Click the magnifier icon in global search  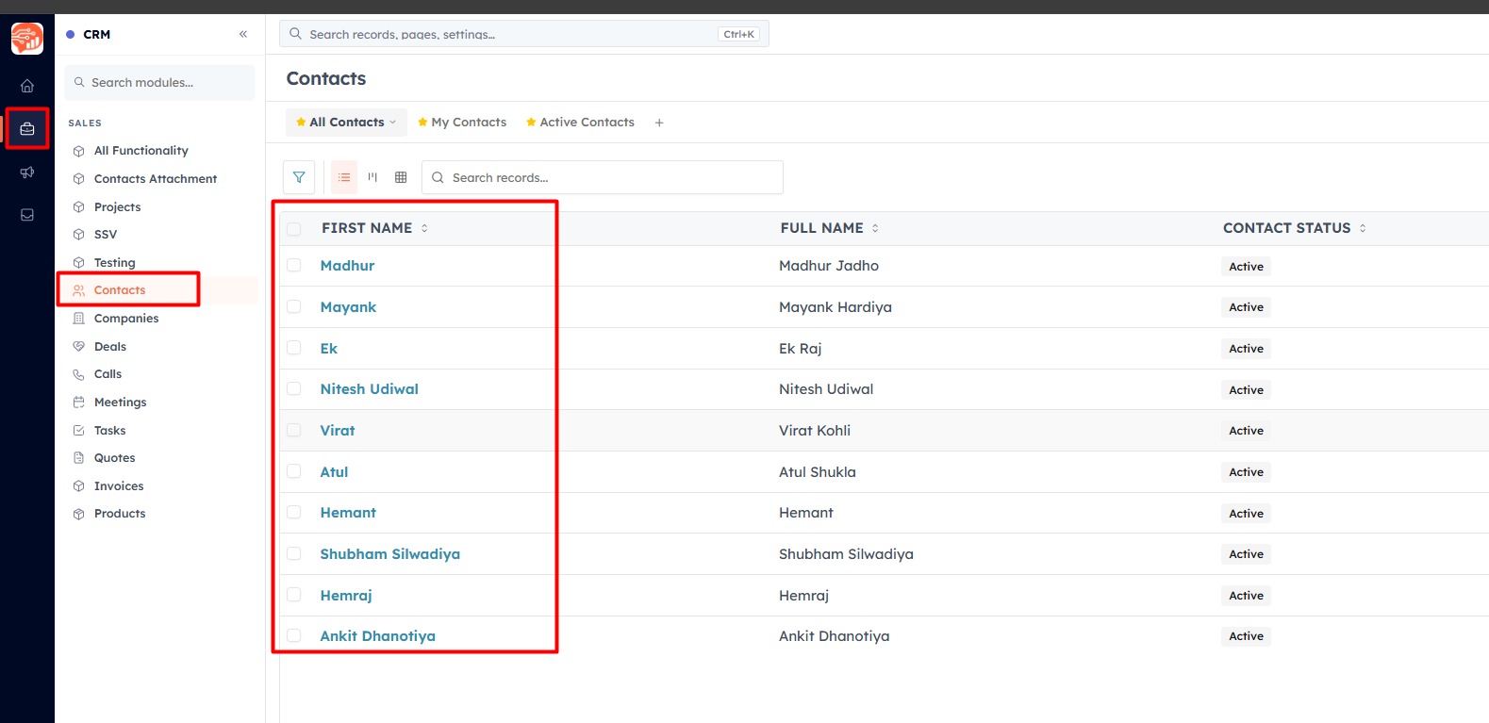(x=295, y=34)
